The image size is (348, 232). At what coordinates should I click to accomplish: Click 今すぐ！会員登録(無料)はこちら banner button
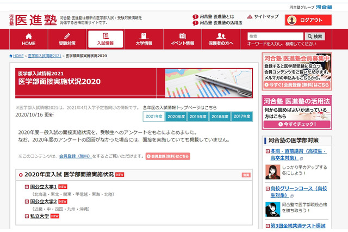point(297,85)
